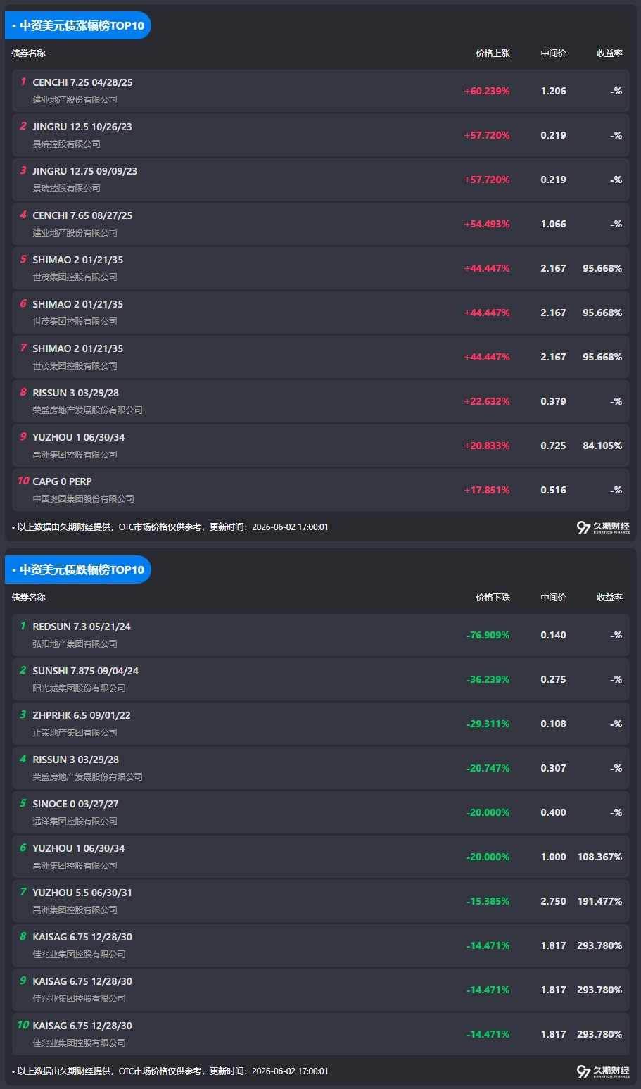Image resolution: width=641 pixels, height=1089 pixels.
Task: Open the CENCHI 7.25 04/28/25 bond name
Action: coord(82,82)
